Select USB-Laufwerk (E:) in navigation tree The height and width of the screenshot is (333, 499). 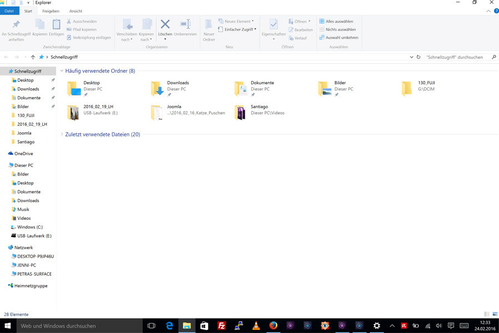34,236
